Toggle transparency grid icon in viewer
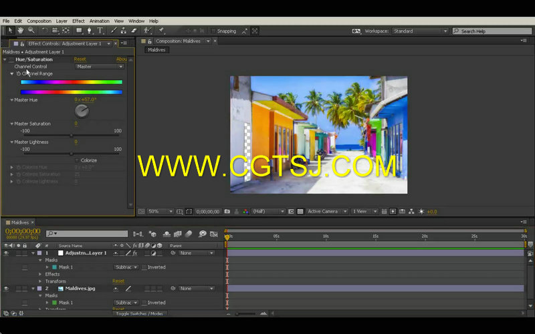The width and height of the screenshot is (535, 334). click(300, 212)
